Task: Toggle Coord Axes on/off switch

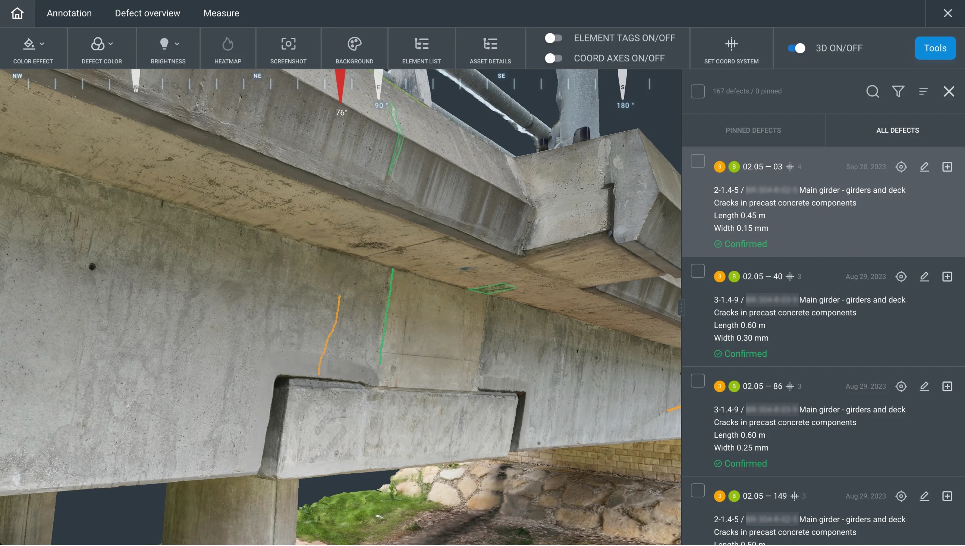Action: (553, 58)
